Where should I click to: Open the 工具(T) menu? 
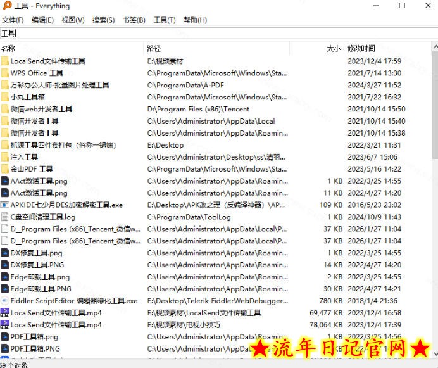coord(165,20)
